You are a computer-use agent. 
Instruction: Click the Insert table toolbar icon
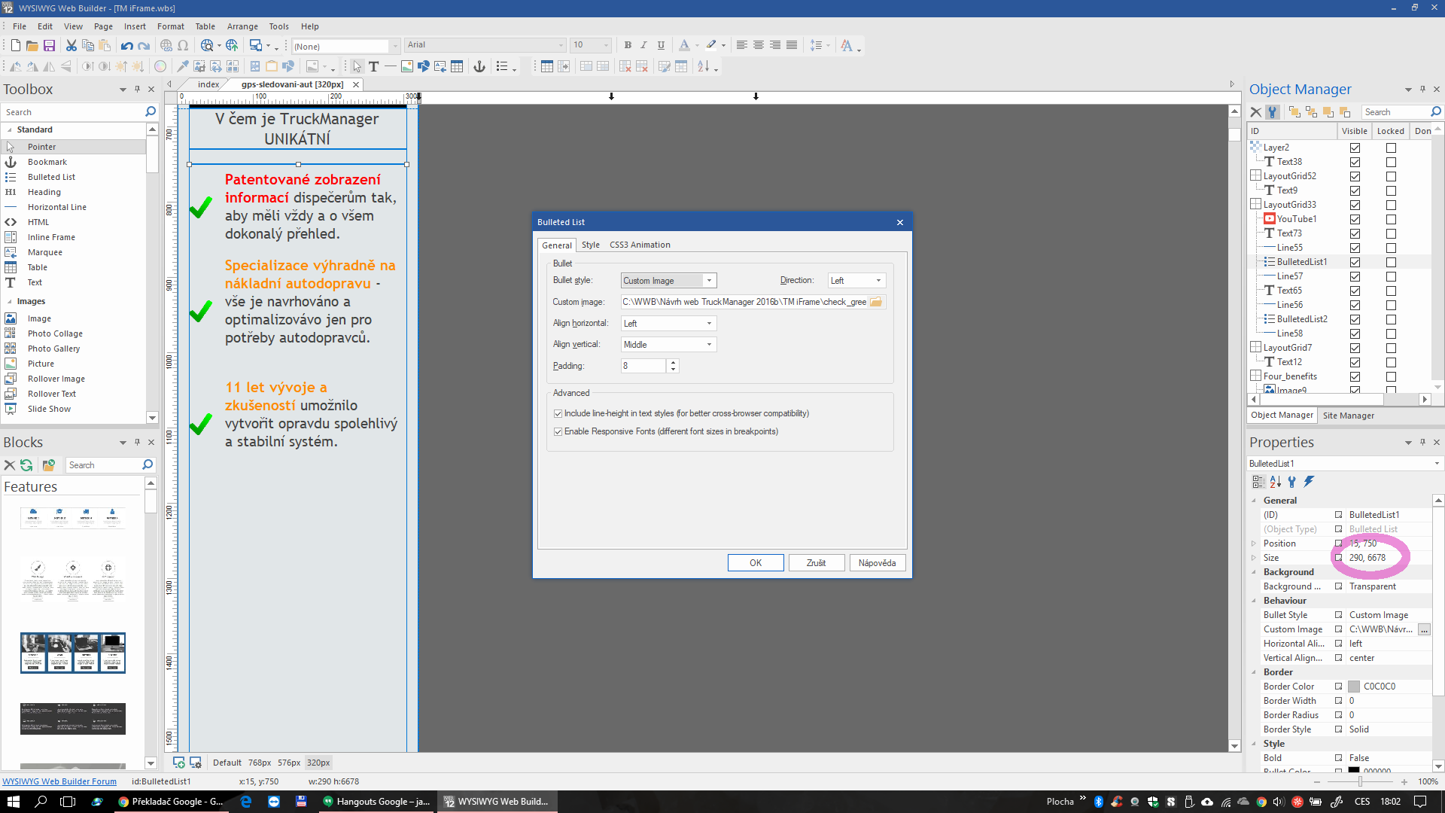[x=457, y=66]
